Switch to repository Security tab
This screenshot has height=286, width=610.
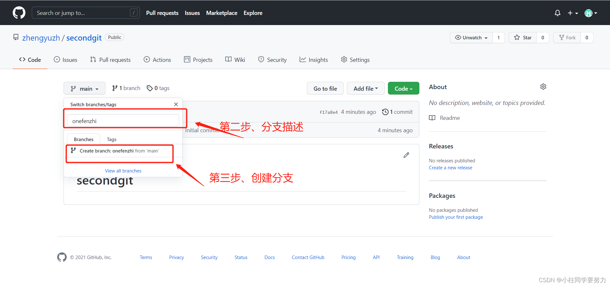pyautogui.click(x=272, y=60)
